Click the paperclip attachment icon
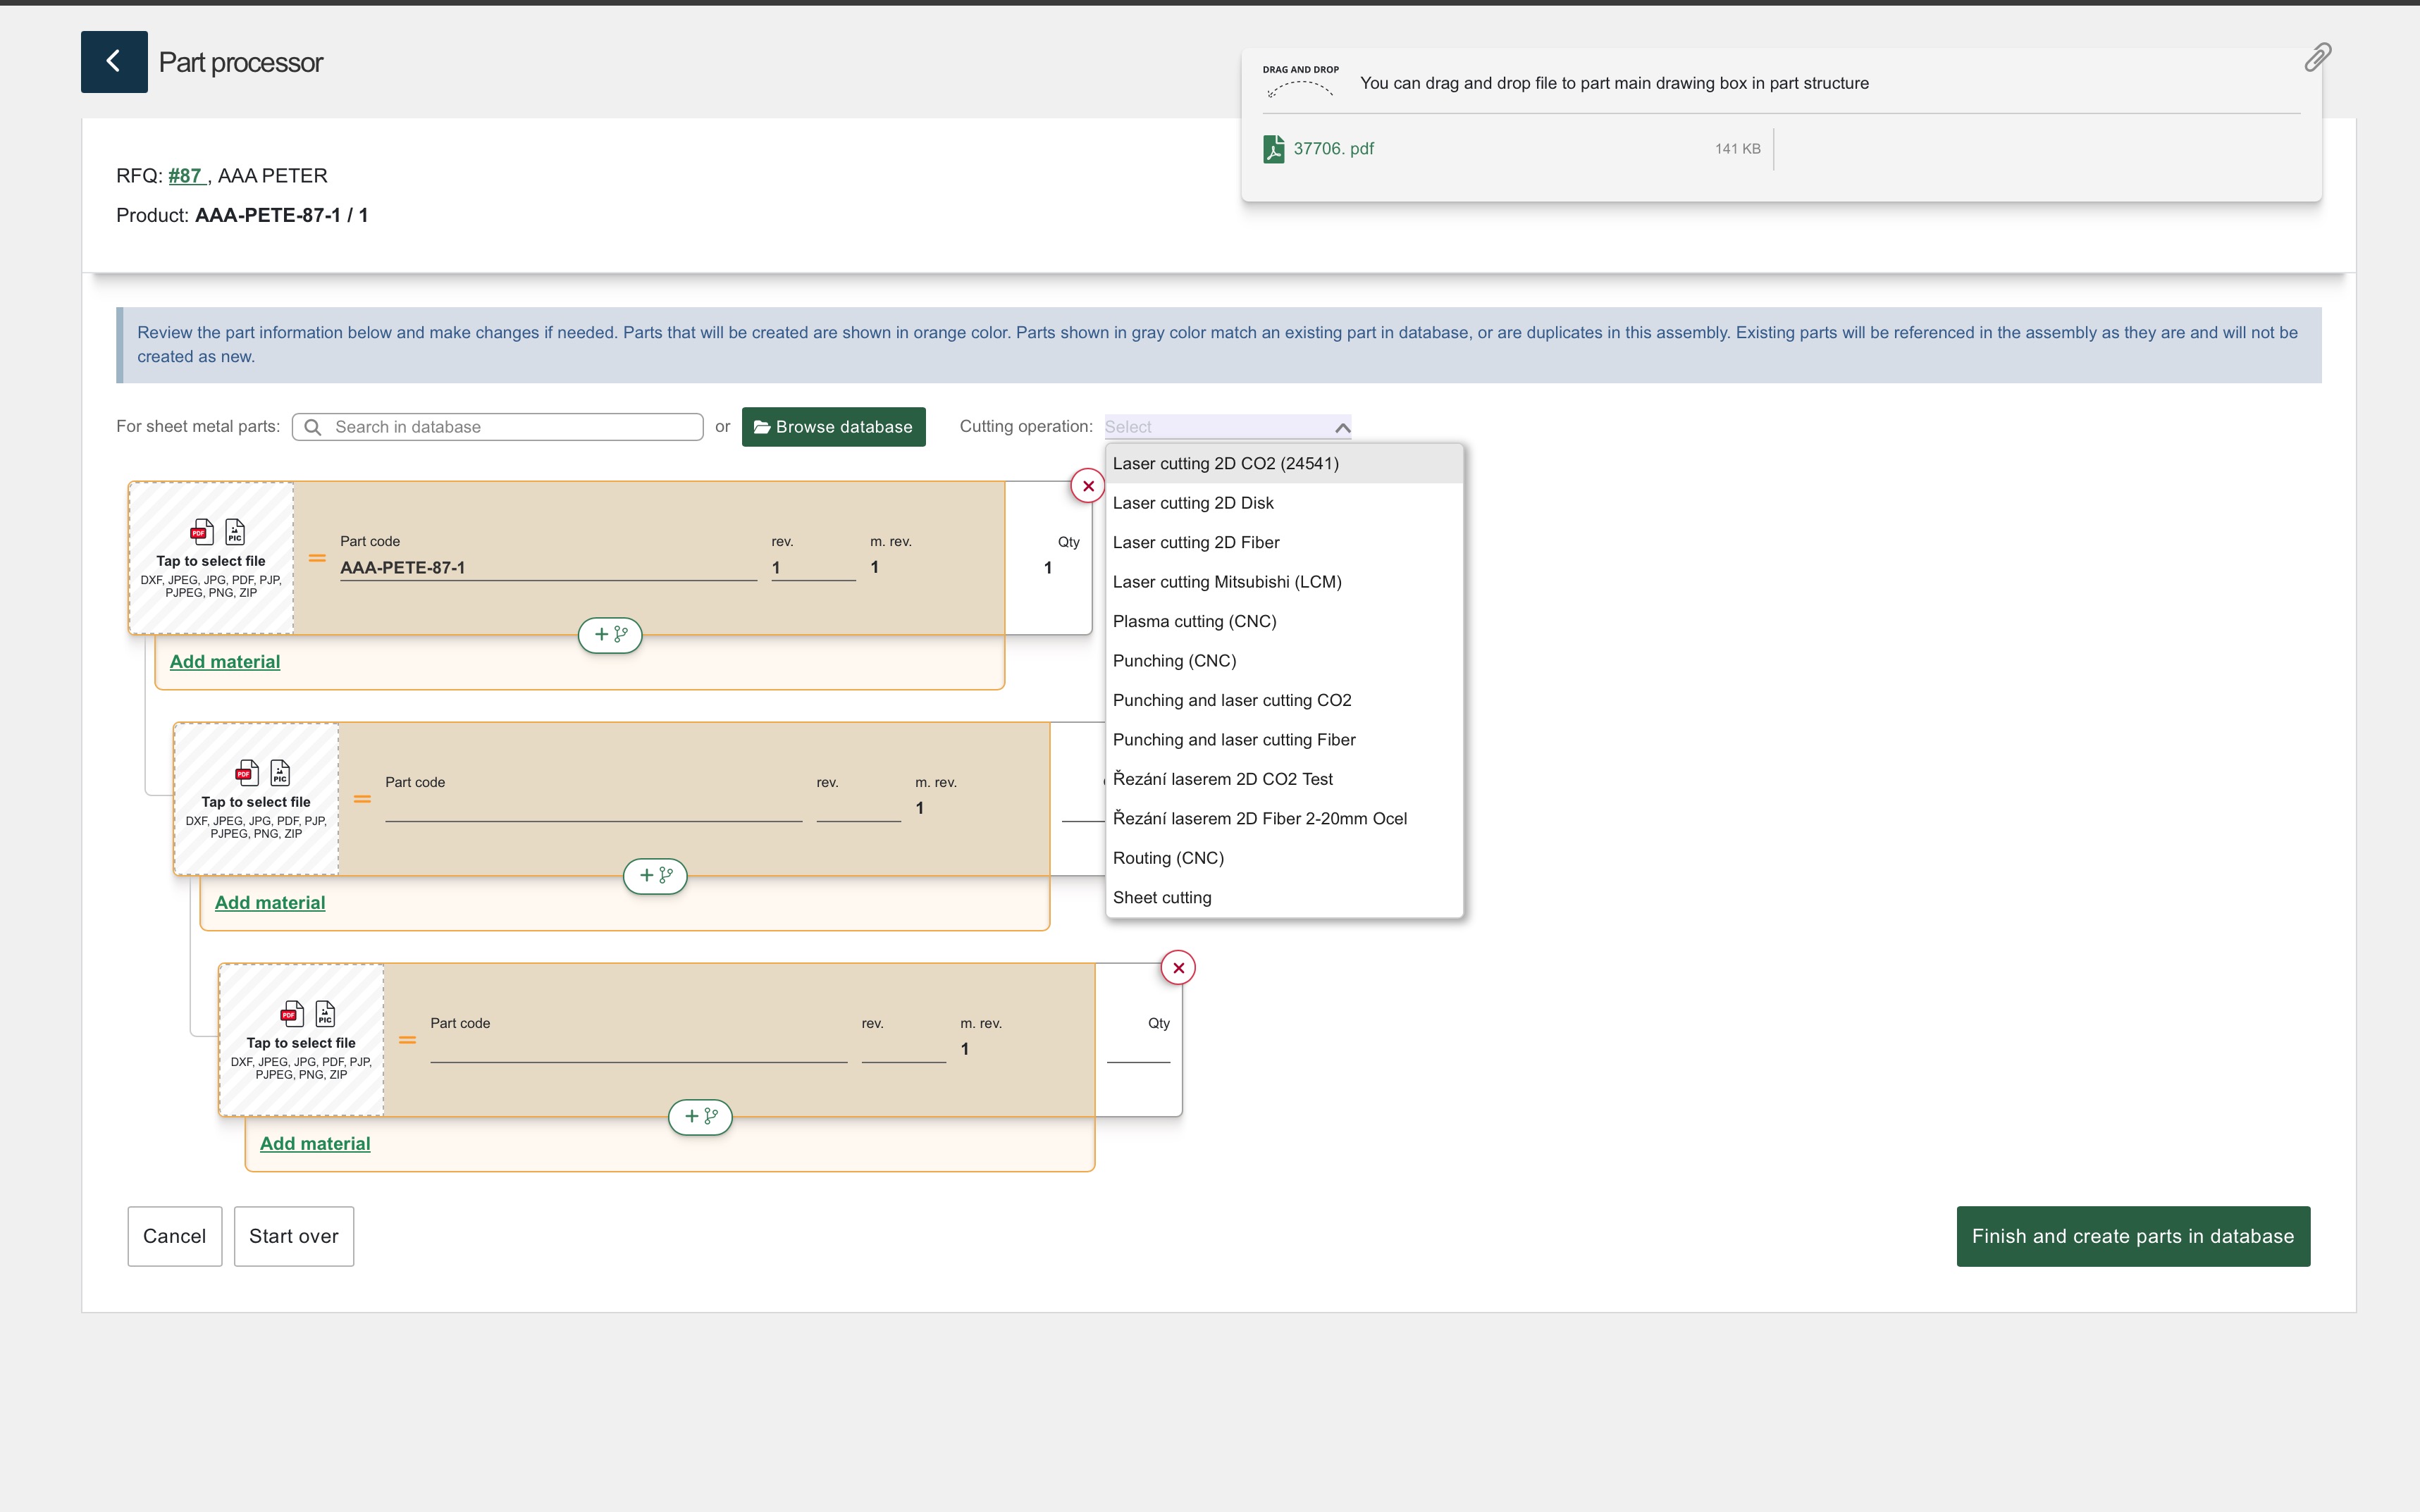Image resolution: width=2420 pixels, height=1512 pixels. [x=2317, y=57]
